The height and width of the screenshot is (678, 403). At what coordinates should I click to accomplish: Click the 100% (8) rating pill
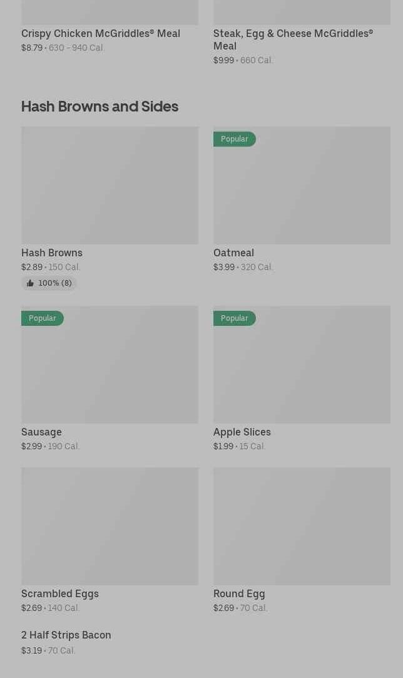pos(49,283)
